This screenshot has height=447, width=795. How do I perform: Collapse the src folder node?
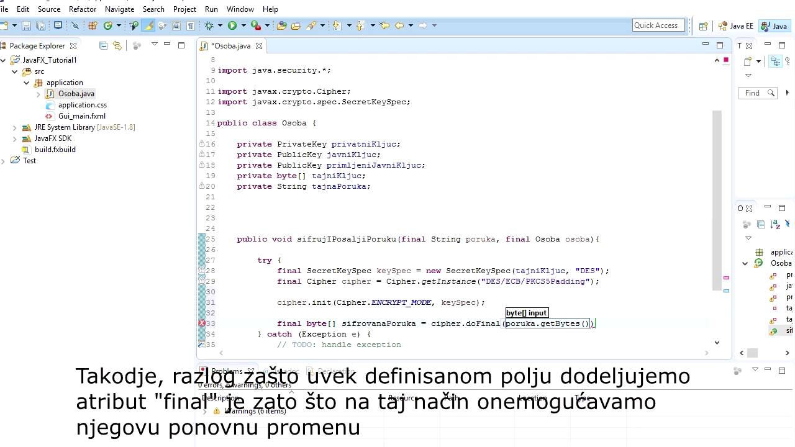[x=15, y=71]
